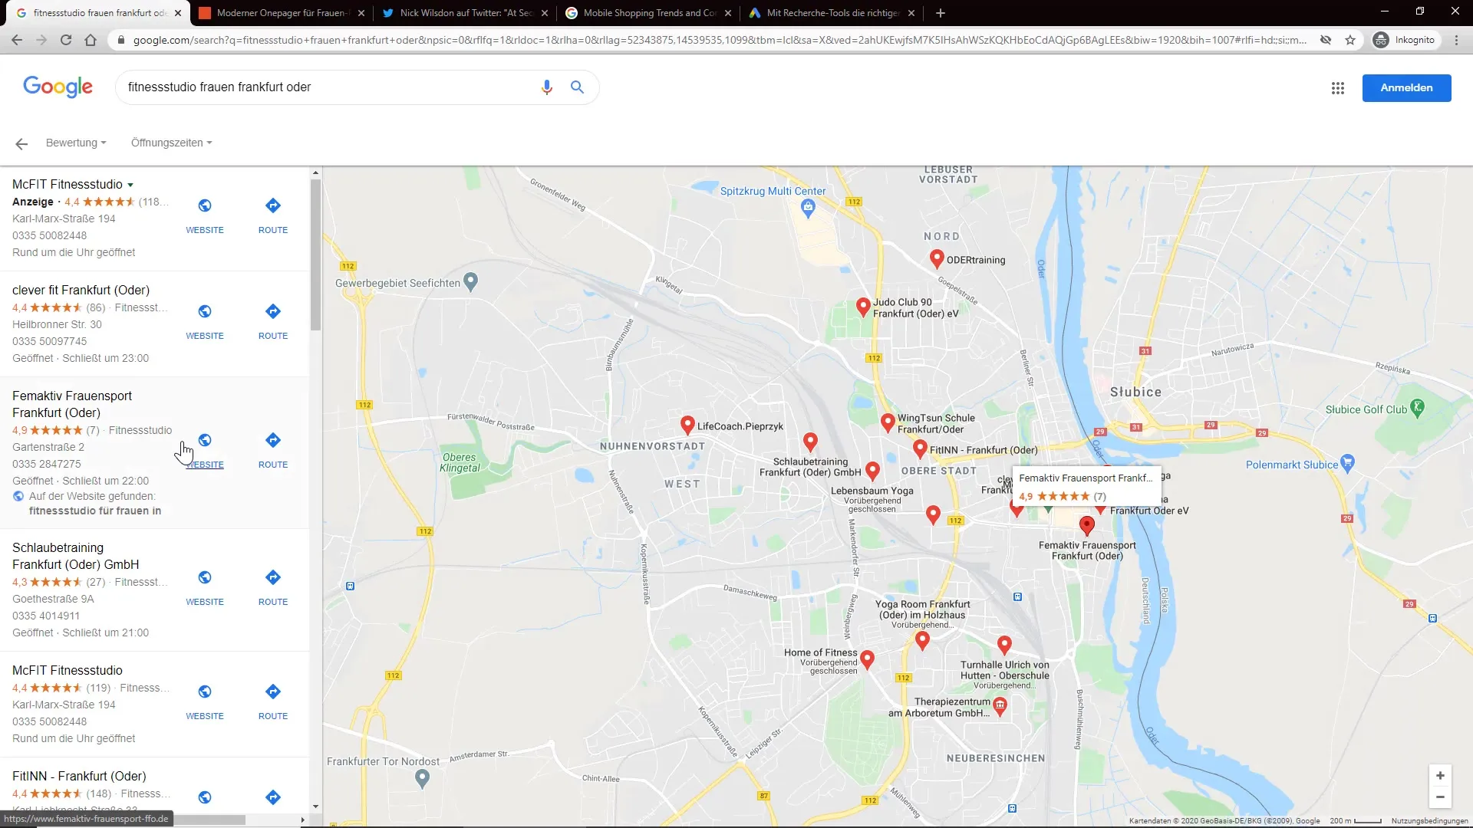The height and width of the screenshot is (828, 1473).
Task: Expand the McFIT ad info arrow
Action: click(x=130, y=185)
